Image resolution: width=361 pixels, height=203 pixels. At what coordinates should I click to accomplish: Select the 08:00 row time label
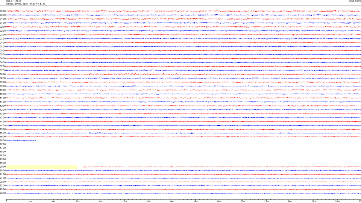(x=3, y=74)
